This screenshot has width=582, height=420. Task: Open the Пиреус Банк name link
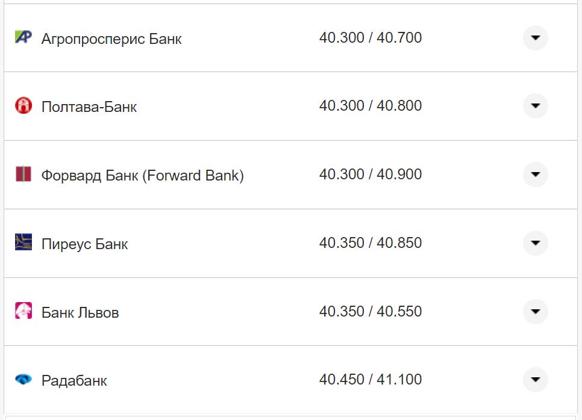point(84,244)
